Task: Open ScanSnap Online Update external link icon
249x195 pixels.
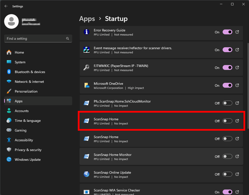Action: pyautogui.click(x=237, y=174)
